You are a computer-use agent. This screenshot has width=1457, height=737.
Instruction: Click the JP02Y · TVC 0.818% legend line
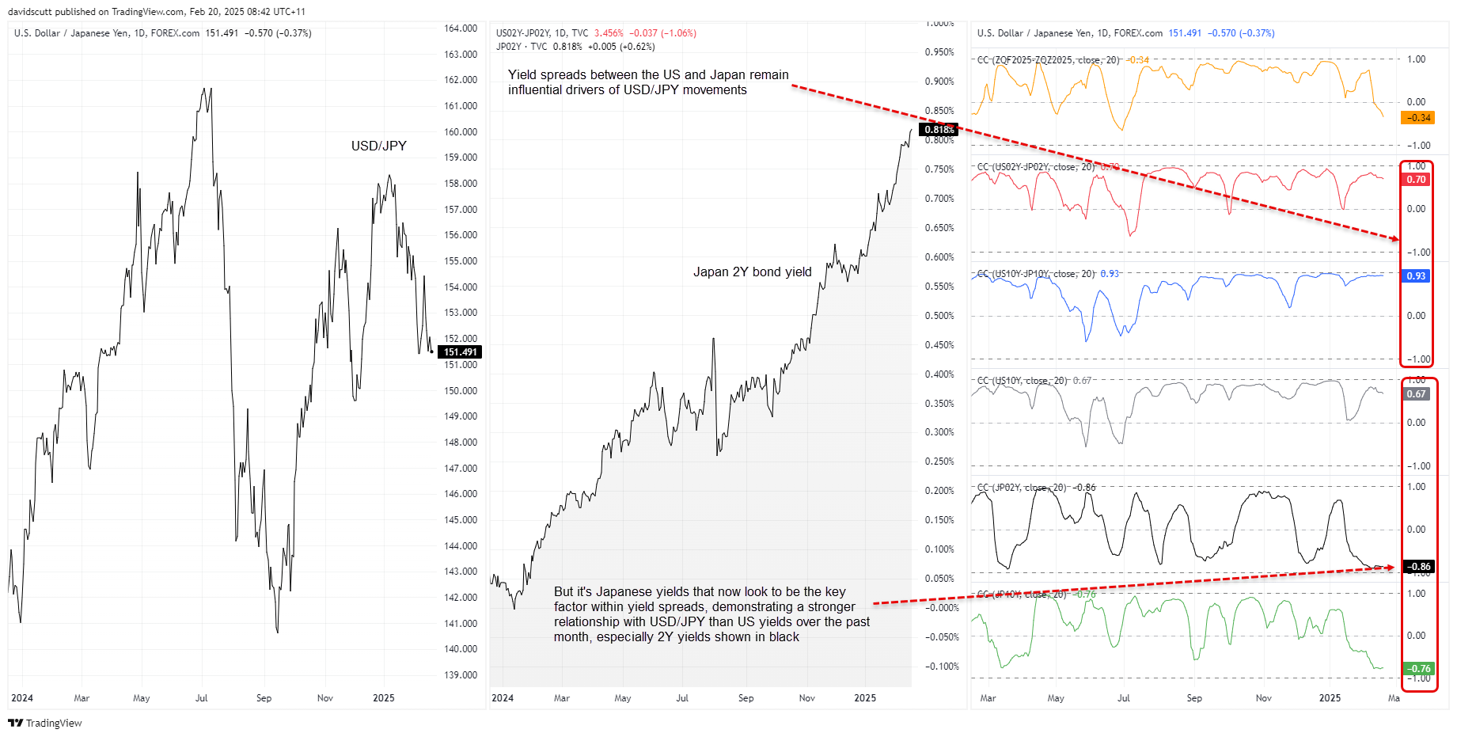[x=575, y=47]
